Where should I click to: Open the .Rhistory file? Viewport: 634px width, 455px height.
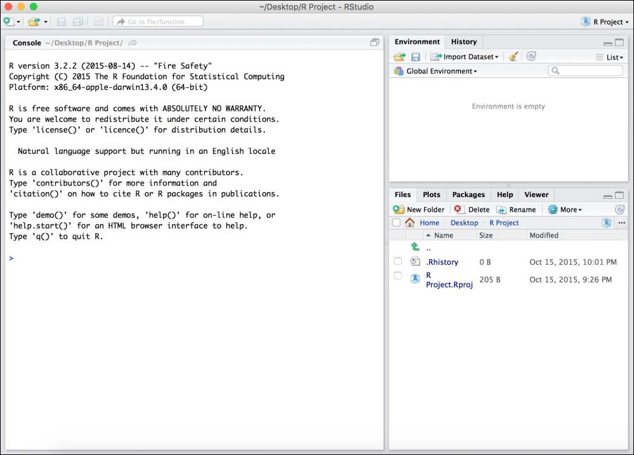[x=442, y=262]
